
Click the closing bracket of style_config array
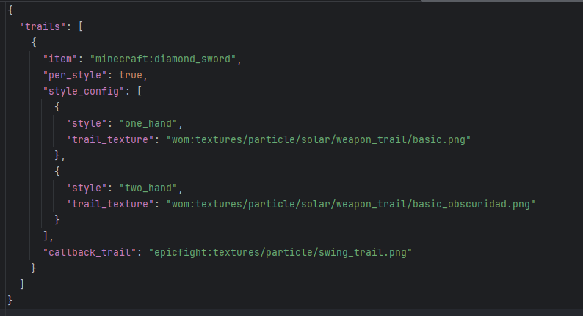point(46,236)
